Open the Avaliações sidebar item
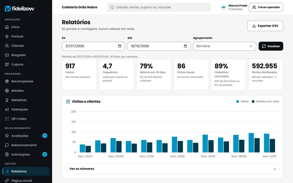 26,135
